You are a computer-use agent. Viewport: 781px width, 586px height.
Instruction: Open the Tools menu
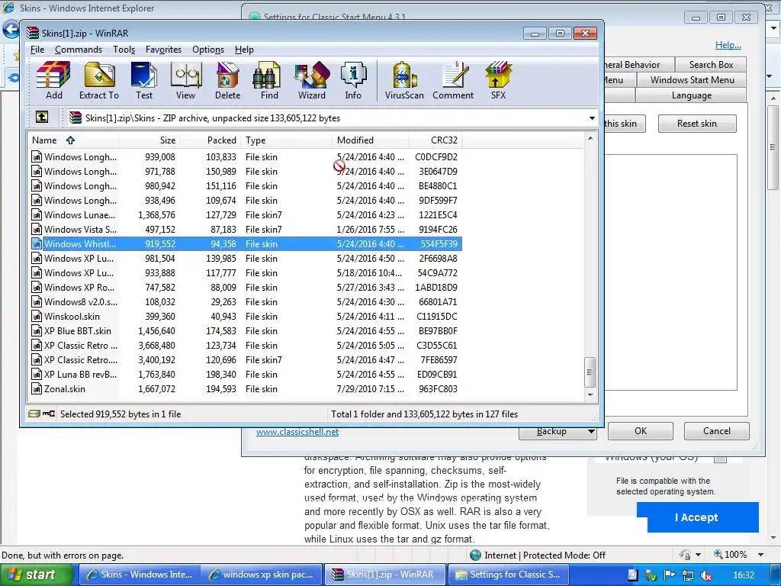click(124, 50)
